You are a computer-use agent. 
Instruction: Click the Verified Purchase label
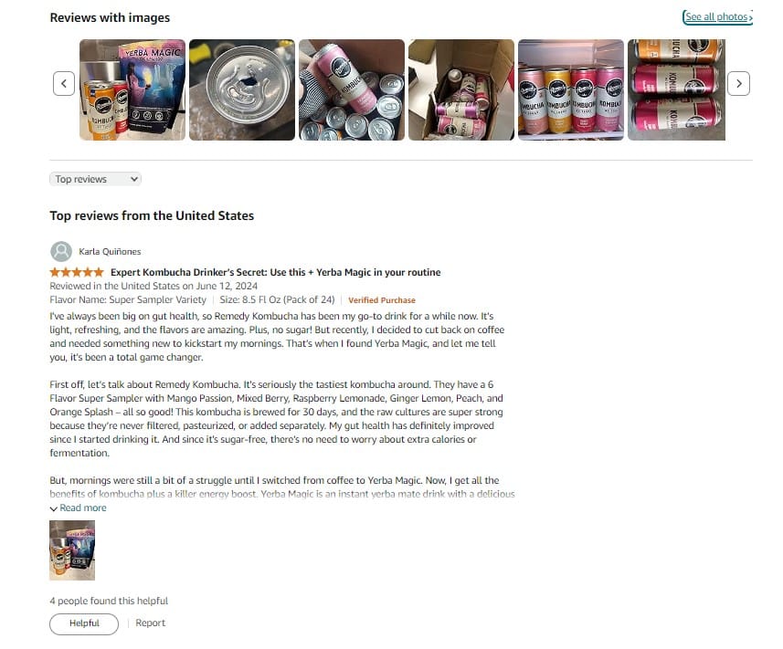click(382, 300)
